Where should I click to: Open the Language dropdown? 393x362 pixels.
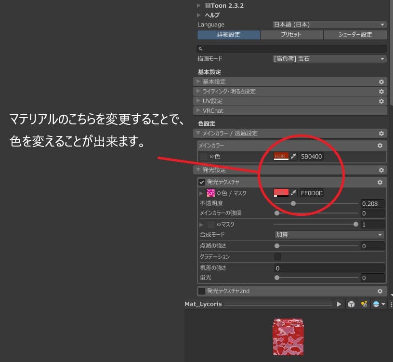329,24
